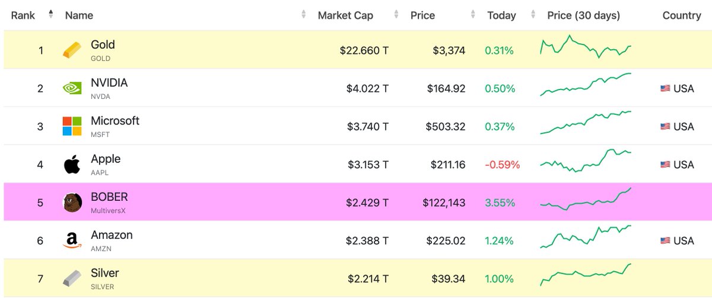Click the 0.50% change for NVIDIA
The width and height of the screenshot is (712, 298).
pos(500,89)
